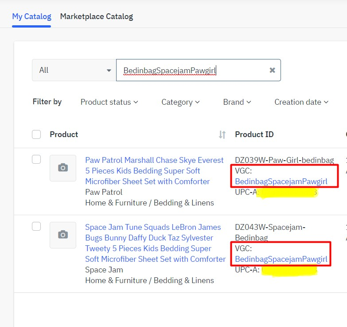Expand the Brand filter
Viewport: 347px width, 327px height.
pyautogui.click(x=237, y=102)
